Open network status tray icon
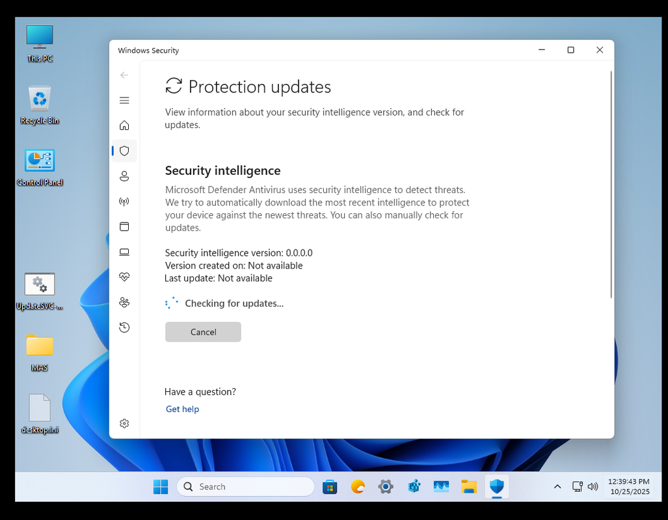 pyautogui.click(x=577, y=487)
